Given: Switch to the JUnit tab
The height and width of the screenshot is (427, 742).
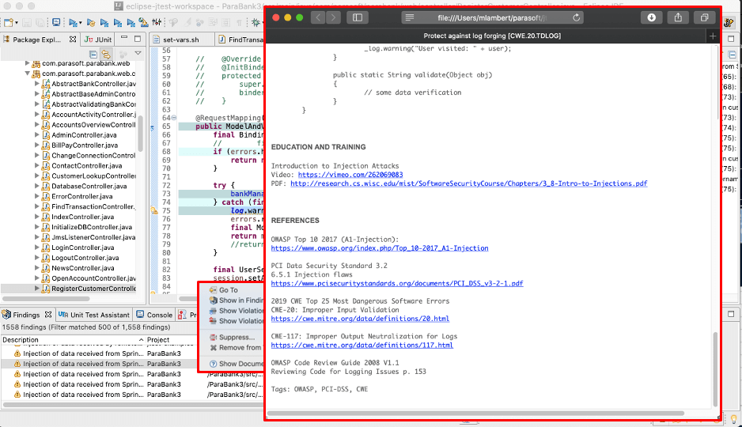Looking at the screenshot, I should [98, 40].
